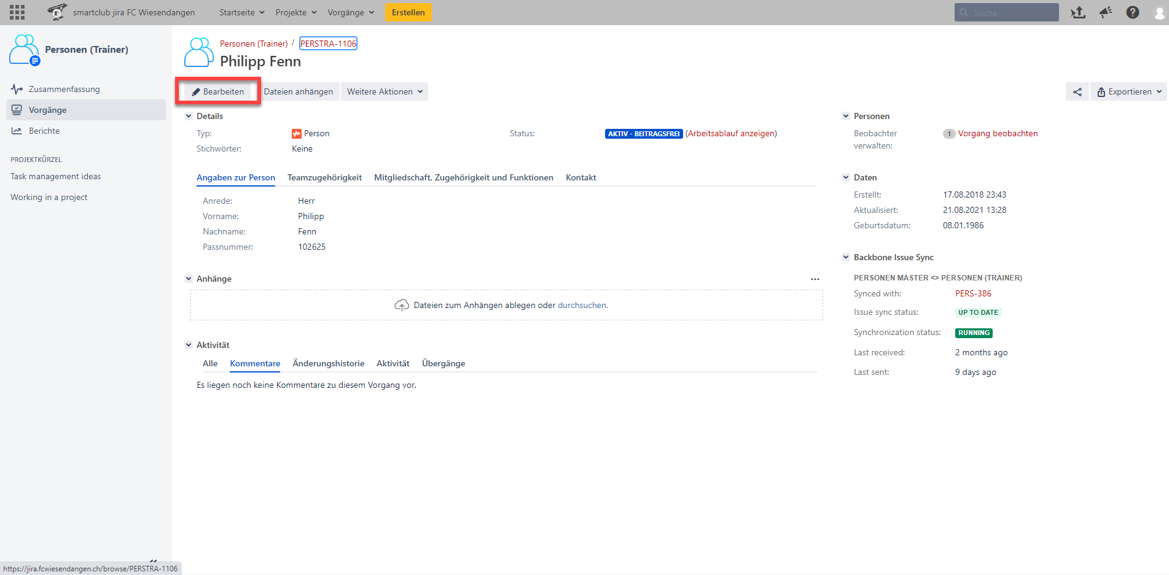Select the Änderungshistorie activity tab
The width and height of the screenshot is (1169, 575).
328,364
